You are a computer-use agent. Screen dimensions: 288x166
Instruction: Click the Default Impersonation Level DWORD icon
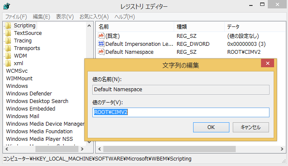coord(101,44)
